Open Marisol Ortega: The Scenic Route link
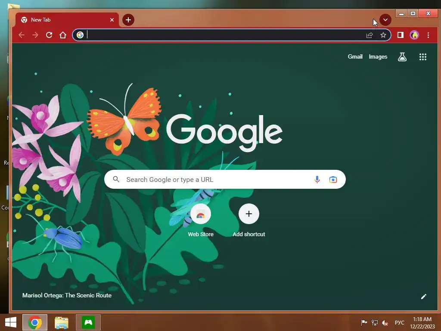The image size is (441, 331). [x=67, y=295]
